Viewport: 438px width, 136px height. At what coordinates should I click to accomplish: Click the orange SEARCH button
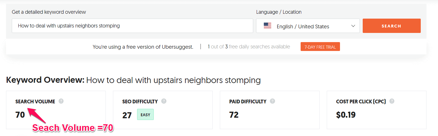click(x=391, y=26)
